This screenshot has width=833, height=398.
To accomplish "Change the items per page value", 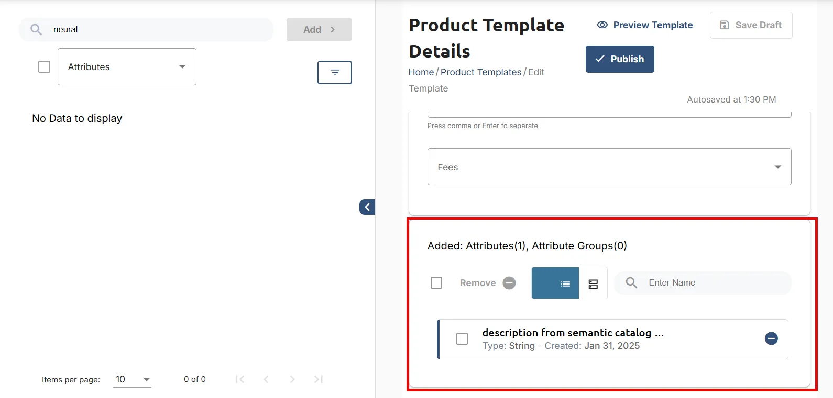I will coord(133,380).
